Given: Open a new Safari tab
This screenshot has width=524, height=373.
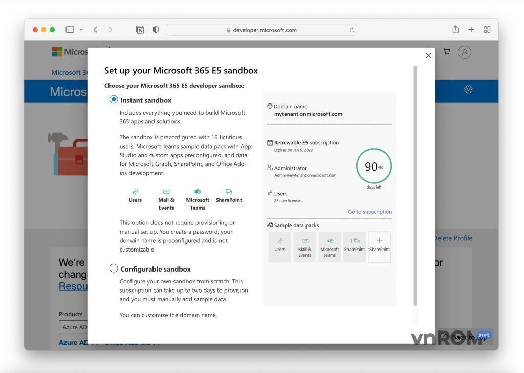Looking at the screenshot, I should (x=471, y=30).
